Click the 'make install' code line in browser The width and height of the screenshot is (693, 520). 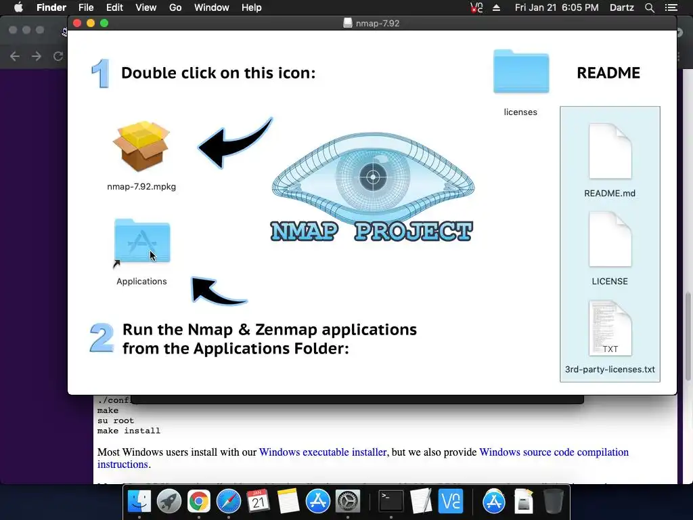pyautogui.click(x=129, y=431)
